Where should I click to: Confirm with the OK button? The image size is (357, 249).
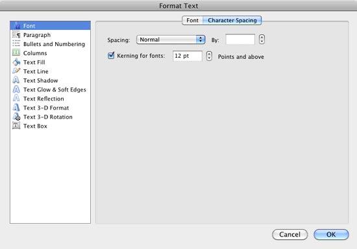331,234
